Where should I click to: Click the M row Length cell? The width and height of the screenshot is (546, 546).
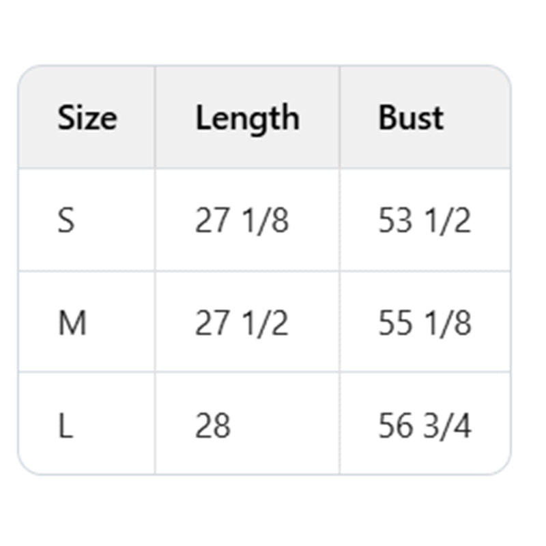(x=242, y=323)
